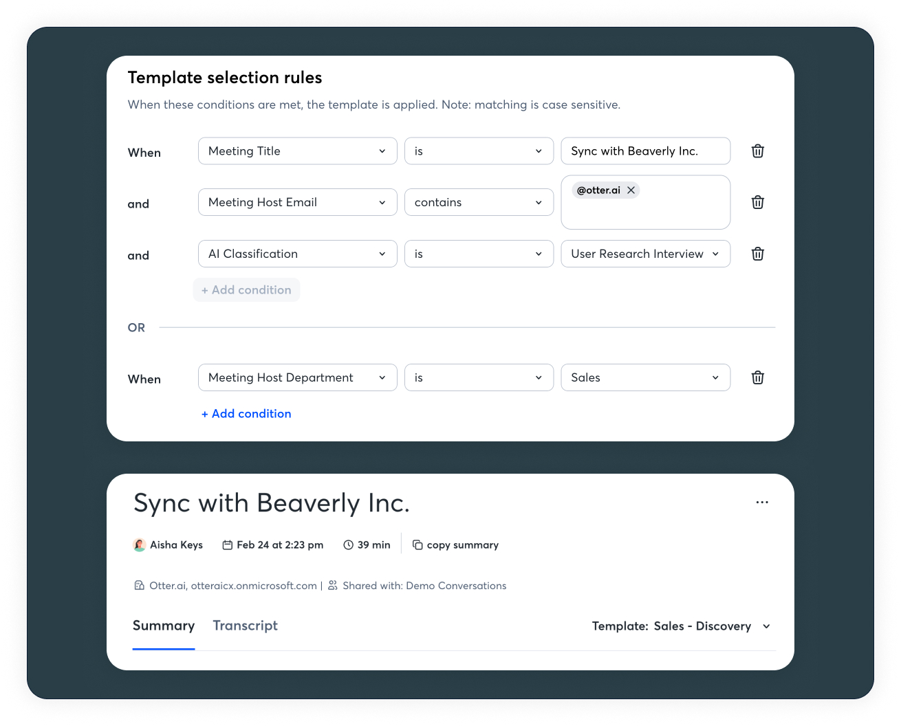
Task: Expand the Sales department dropdown
Action: click(x=645, y=377)
